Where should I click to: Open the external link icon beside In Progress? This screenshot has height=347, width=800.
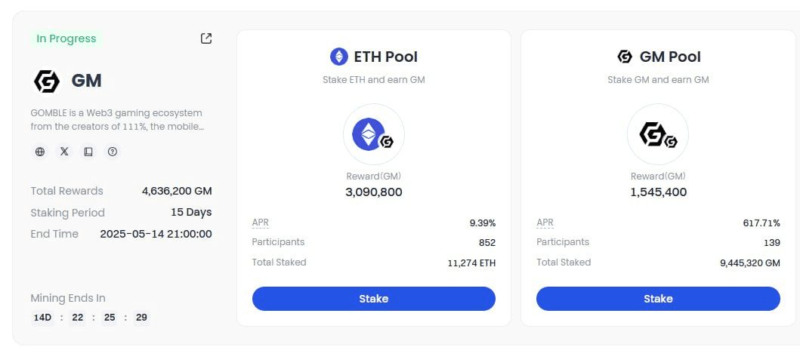pos(206,38)
